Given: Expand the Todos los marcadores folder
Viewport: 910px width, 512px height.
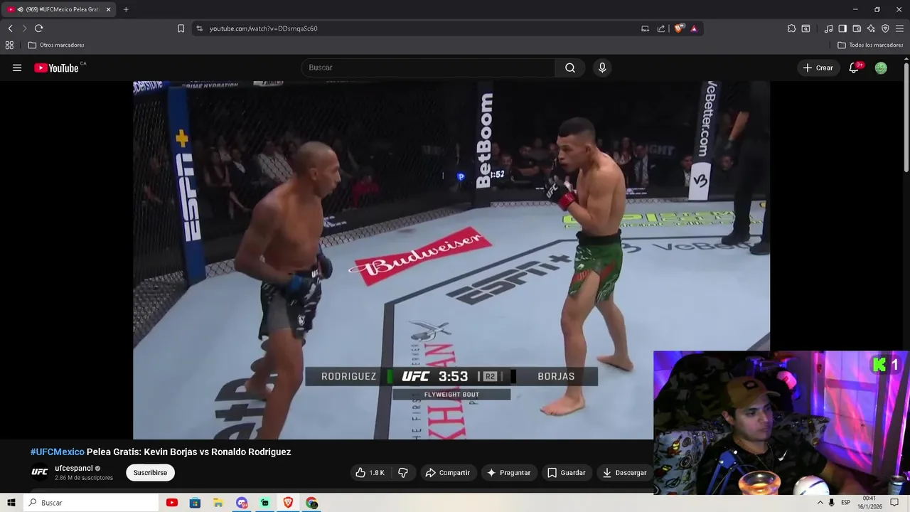Looking at the screenshot, I should coord(870,45).
